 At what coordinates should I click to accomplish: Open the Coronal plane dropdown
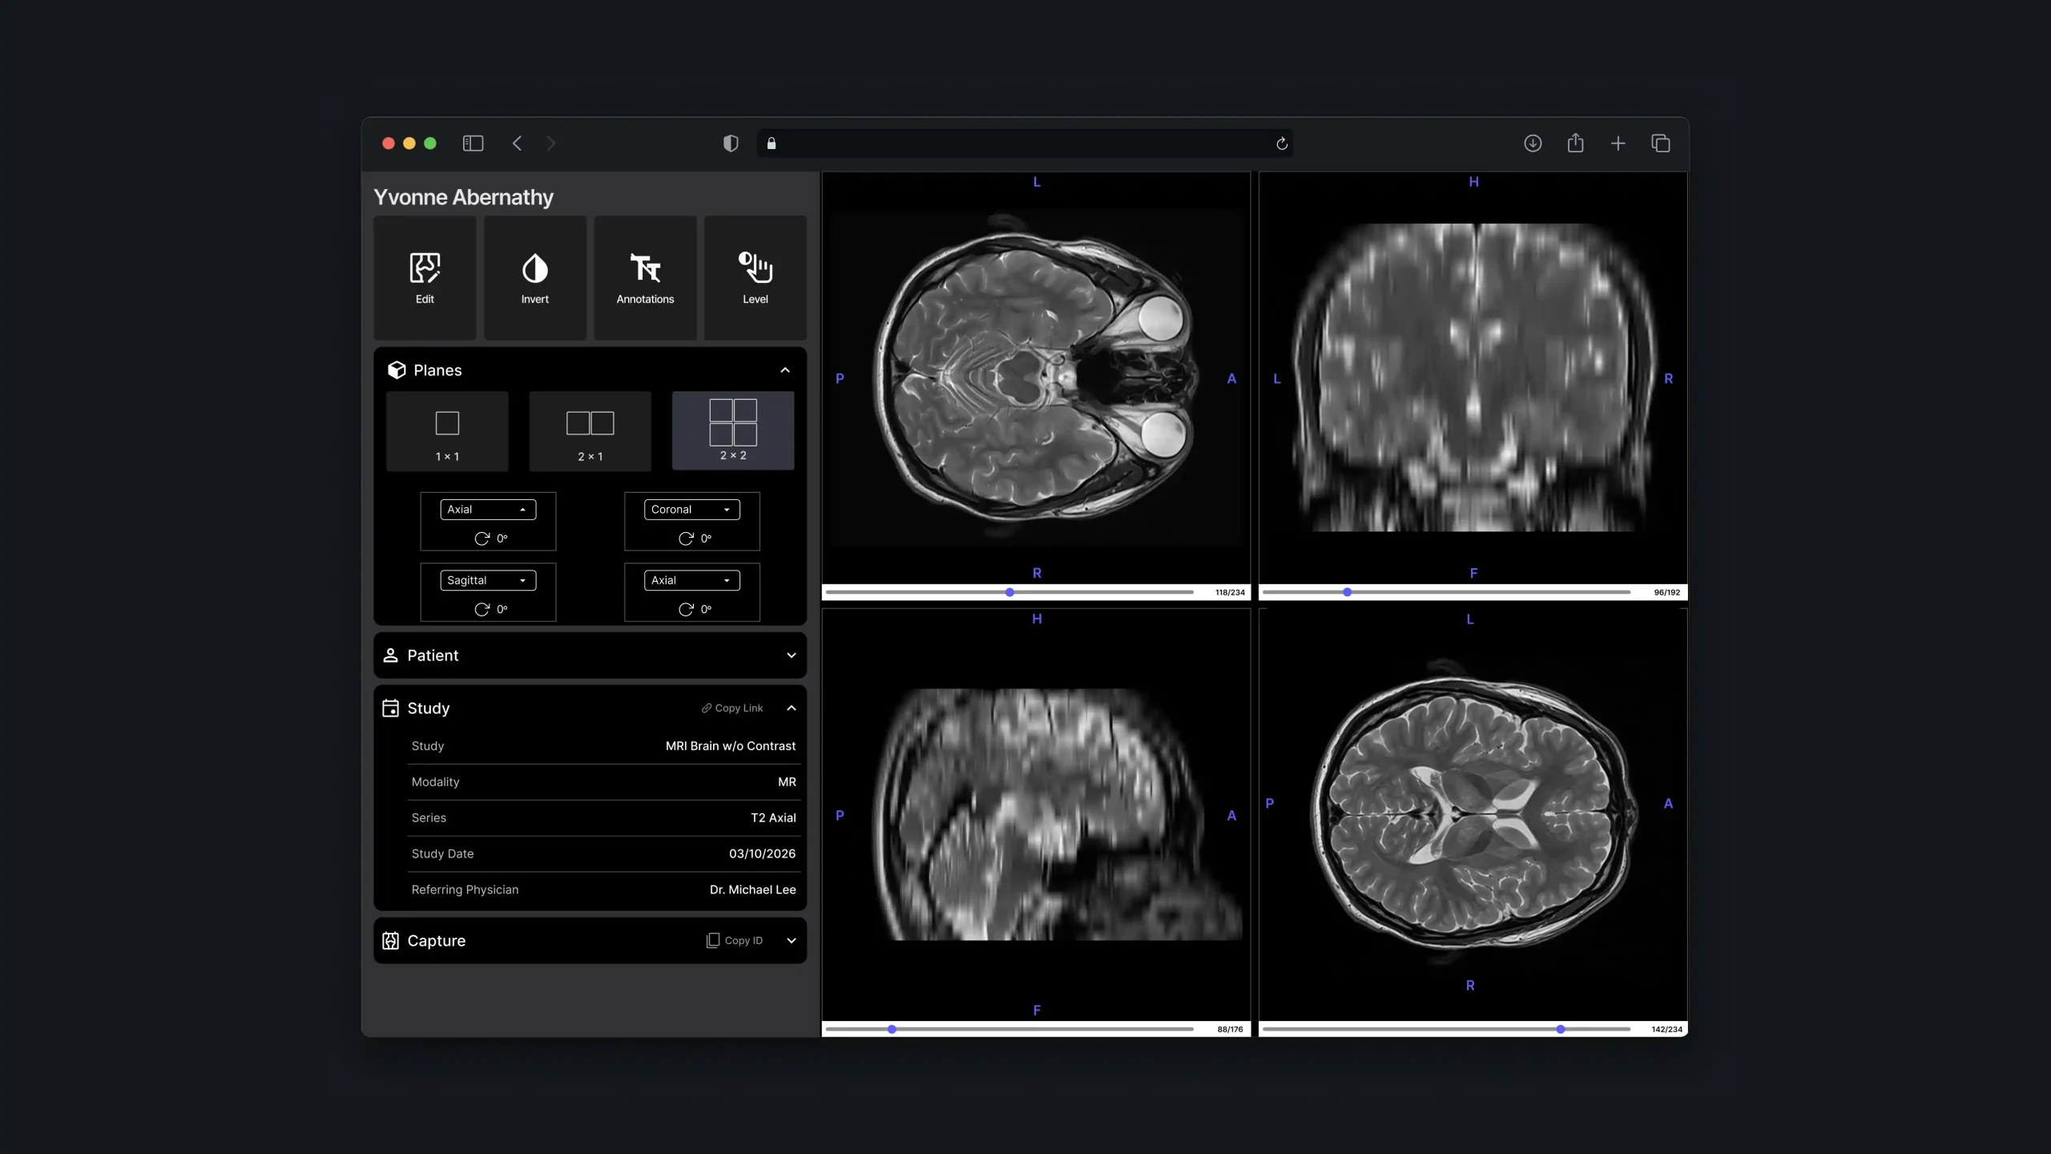click(x=692, y=510)
